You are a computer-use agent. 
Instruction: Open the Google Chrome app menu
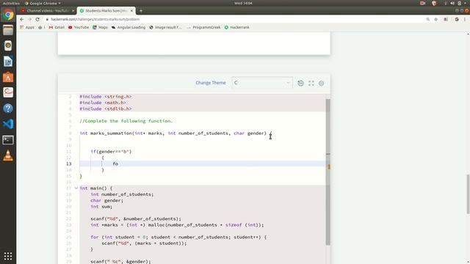[43, 3]
